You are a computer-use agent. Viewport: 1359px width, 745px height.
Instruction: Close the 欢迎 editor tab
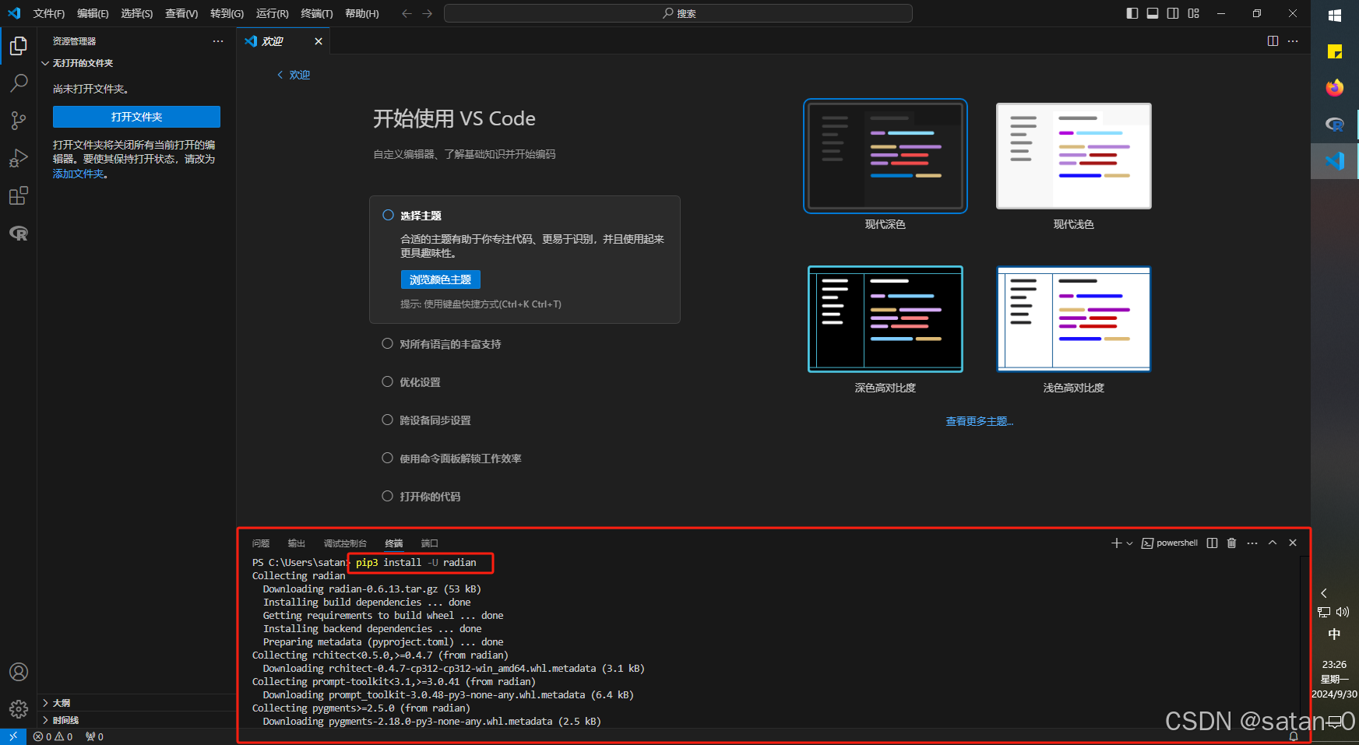[x=319, y=41]
